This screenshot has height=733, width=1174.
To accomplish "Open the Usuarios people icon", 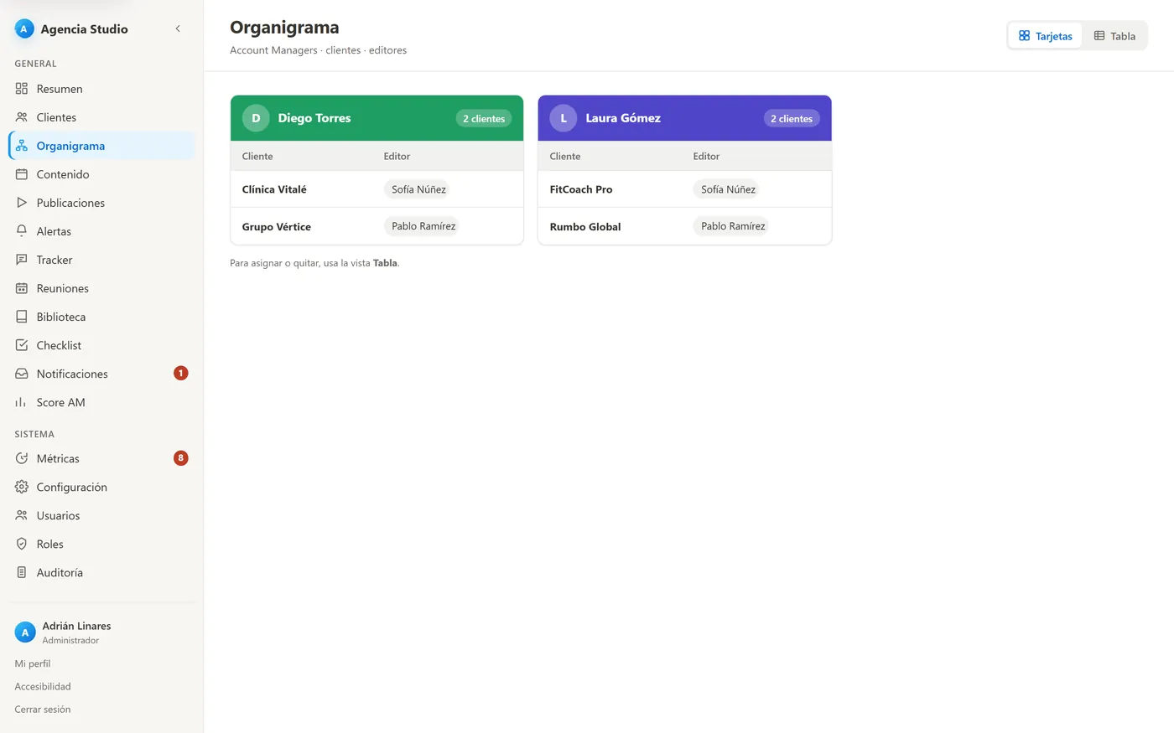I will tap(22, 515).
